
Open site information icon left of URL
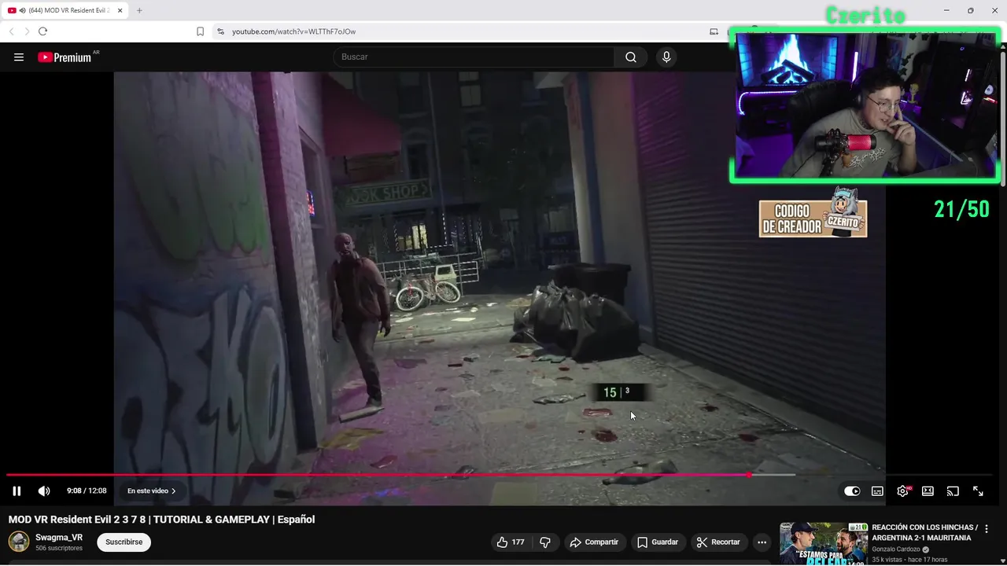tap(220, 31)
